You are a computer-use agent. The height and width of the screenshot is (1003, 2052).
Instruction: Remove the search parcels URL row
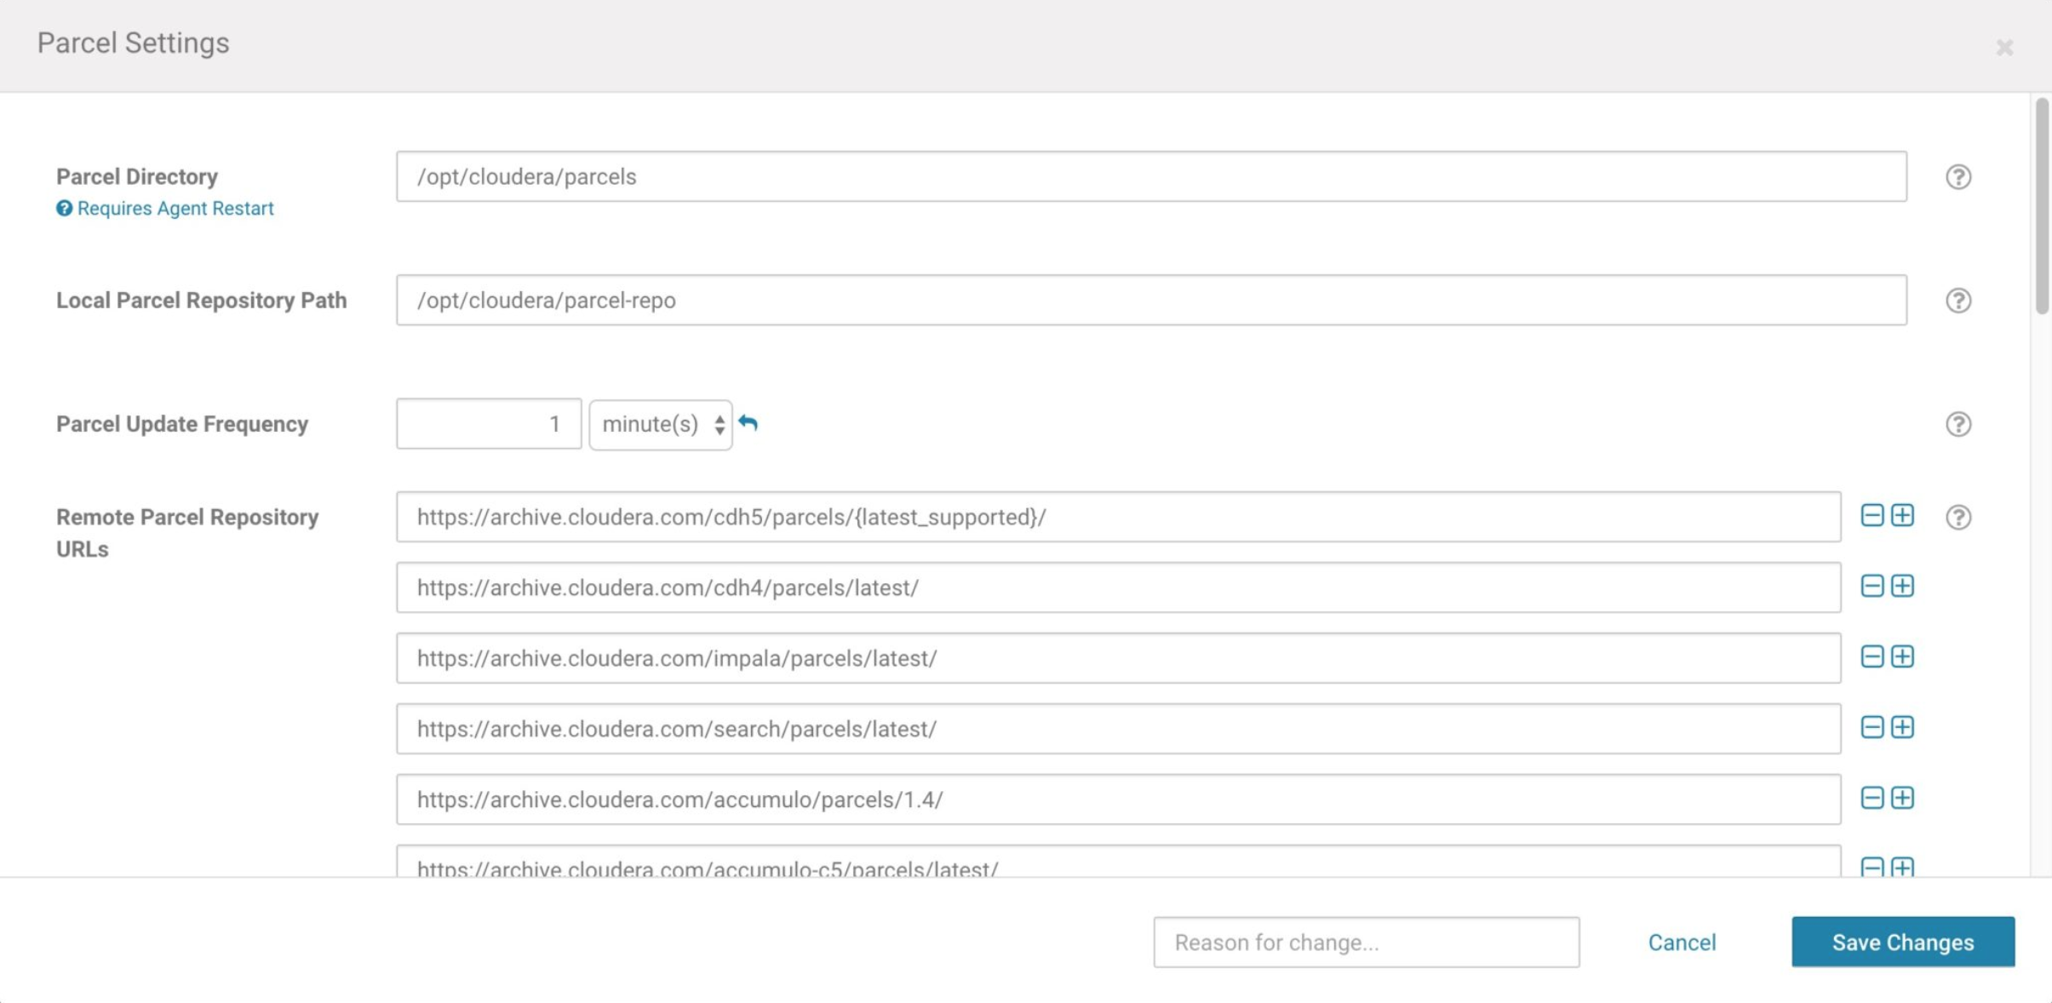click(x=1871, y=727)
